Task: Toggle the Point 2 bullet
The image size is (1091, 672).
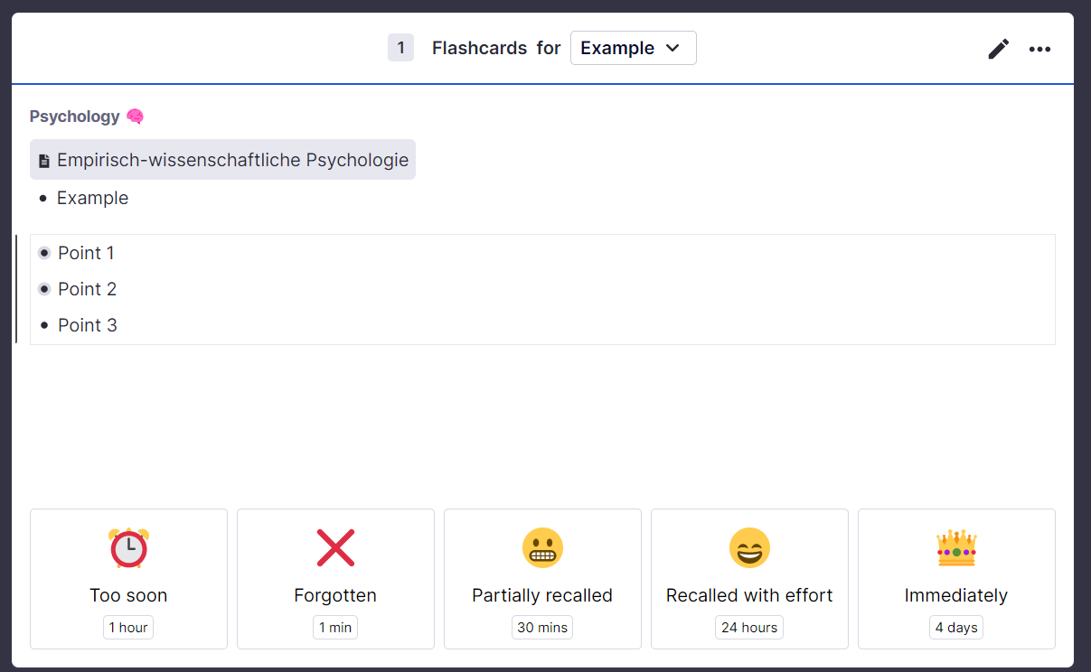Action: pos(44,289)
